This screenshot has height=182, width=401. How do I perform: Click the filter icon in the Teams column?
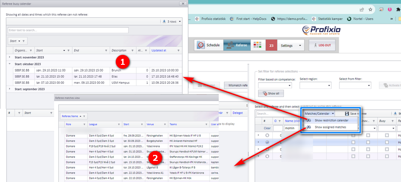[x=206, y=124]
